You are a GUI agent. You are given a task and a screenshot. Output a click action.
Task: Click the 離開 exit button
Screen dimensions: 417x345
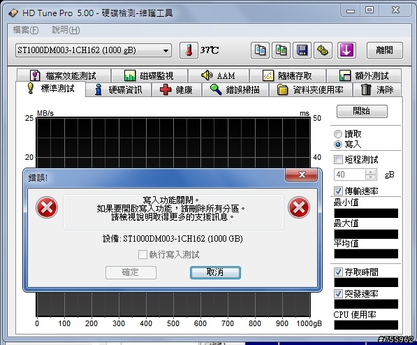click(385, 50)
